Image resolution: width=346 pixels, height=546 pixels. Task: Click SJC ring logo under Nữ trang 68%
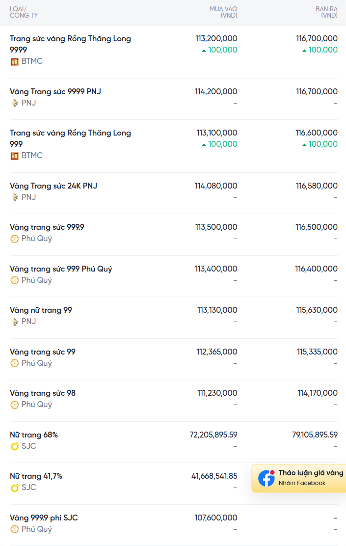14,446
